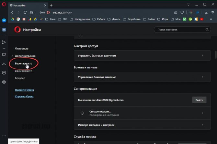Open the downloads toolbar icon
This screenshot has width=217, height=144.
tap(206, 12)
